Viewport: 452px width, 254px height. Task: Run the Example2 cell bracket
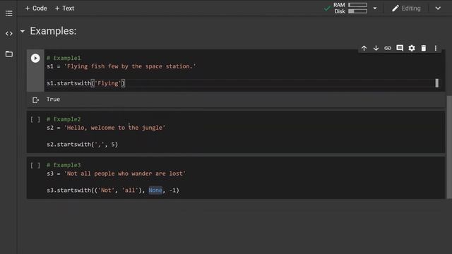(x=35, y=119)
